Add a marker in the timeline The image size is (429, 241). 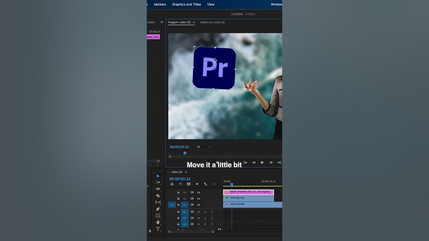point(197,184)
